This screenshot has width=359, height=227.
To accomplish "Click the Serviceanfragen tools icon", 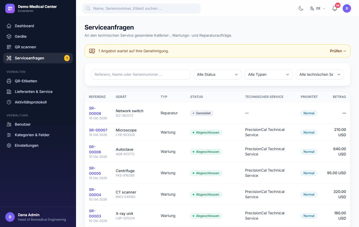I will [x=9, y=58].
